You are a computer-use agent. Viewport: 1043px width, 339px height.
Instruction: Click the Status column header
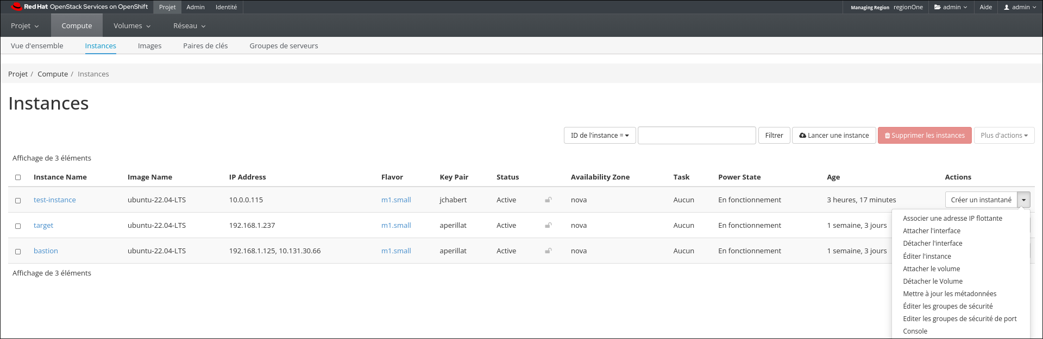tap(507, 177)
